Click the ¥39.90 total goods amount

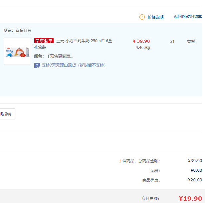point(195,161)
